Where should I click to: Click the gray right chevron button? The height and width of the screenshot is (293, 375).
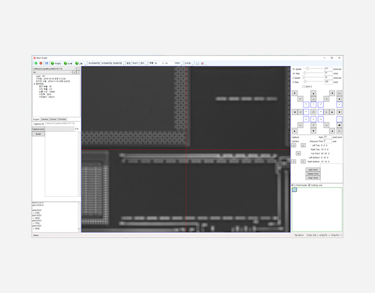(x=326, y=112)
